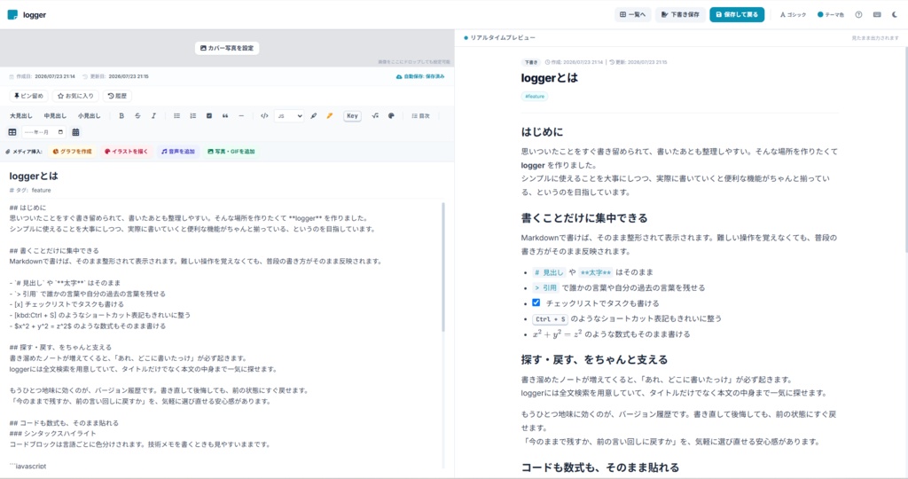Click 写真・GIFを追加 to add photo
Screen dimensions: 908x479
[x=231, y=151]
